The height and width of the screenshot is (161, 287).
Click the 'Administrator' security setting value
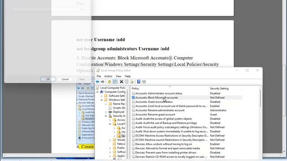[x=218, y=110]
